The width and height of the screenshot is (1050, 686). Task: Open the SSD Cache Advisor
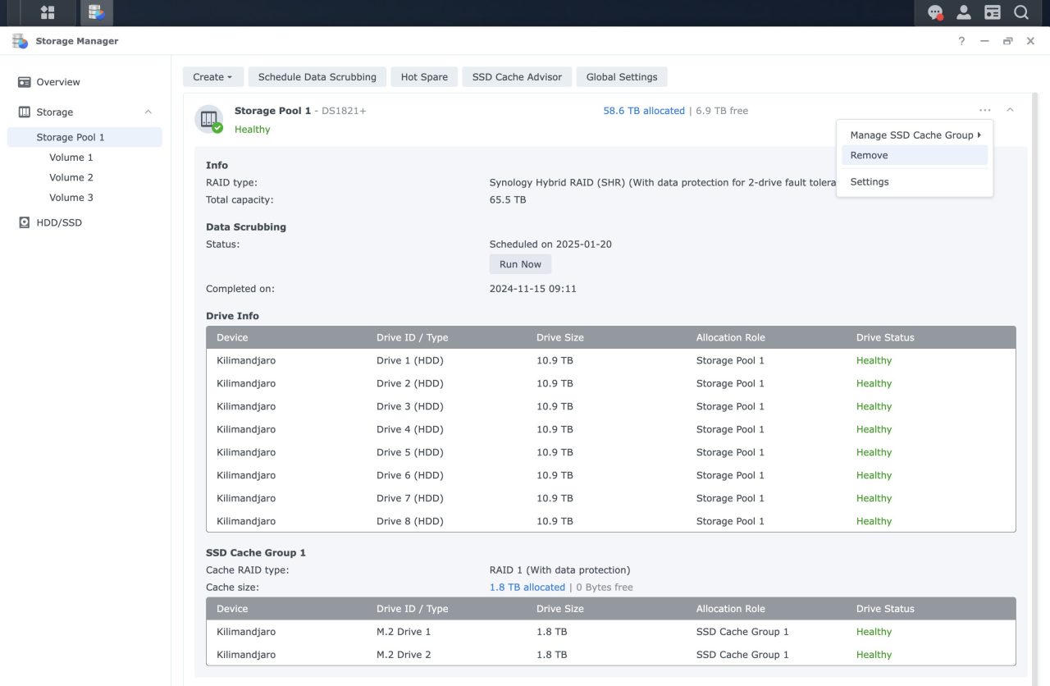(x=517, y=77)
